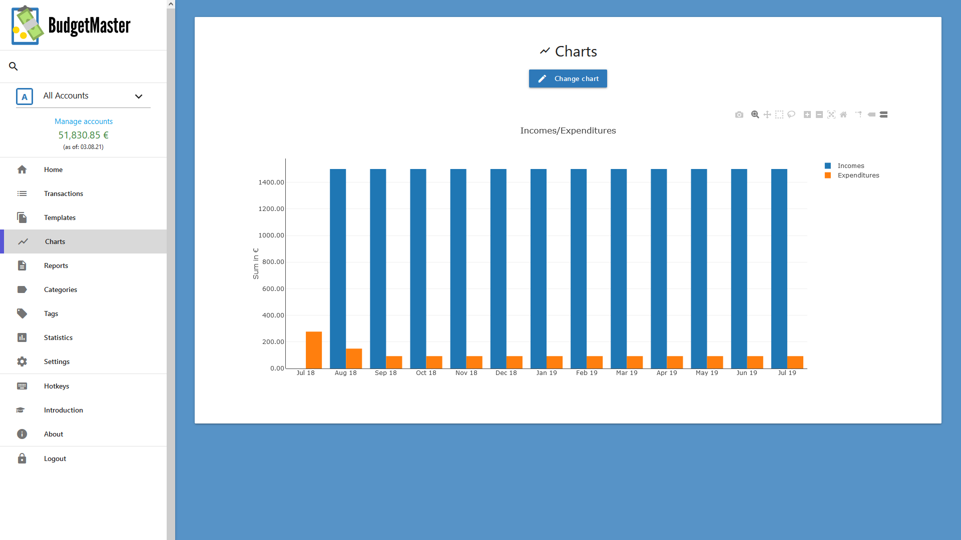Compare data on hover toggle
The height and width of the screenshot is (540, 961).
click(x=883, y=114)
